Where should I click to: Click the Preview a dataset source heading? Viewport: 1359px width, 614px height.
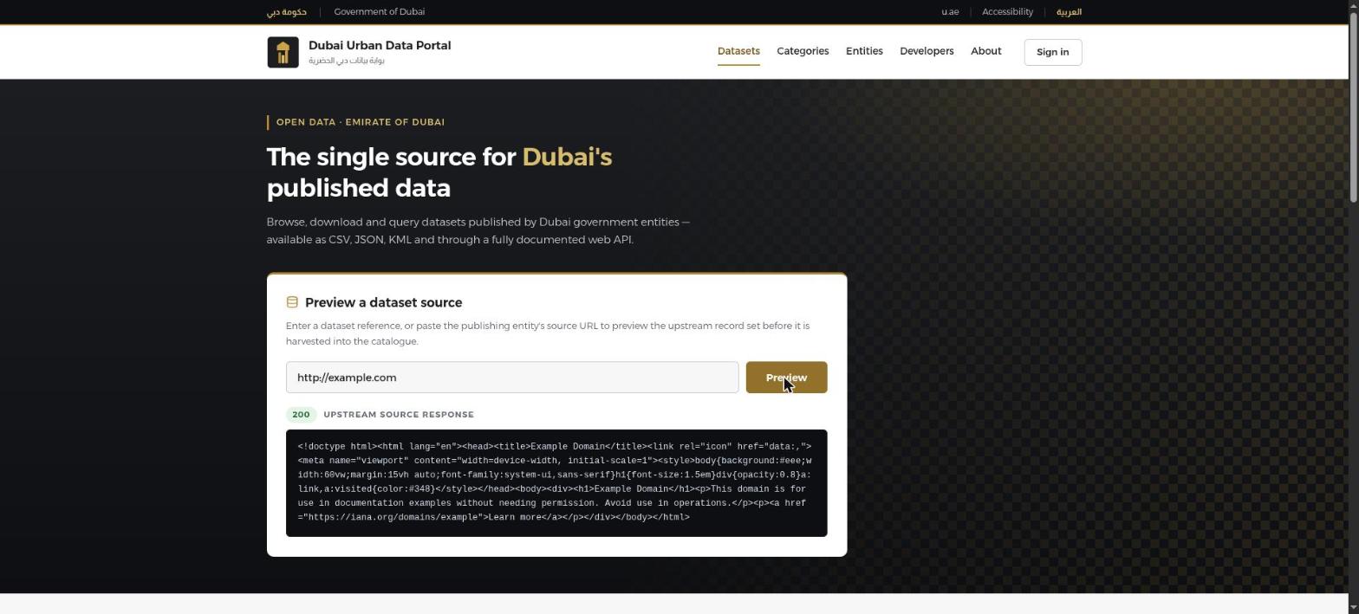click(383, 302)
